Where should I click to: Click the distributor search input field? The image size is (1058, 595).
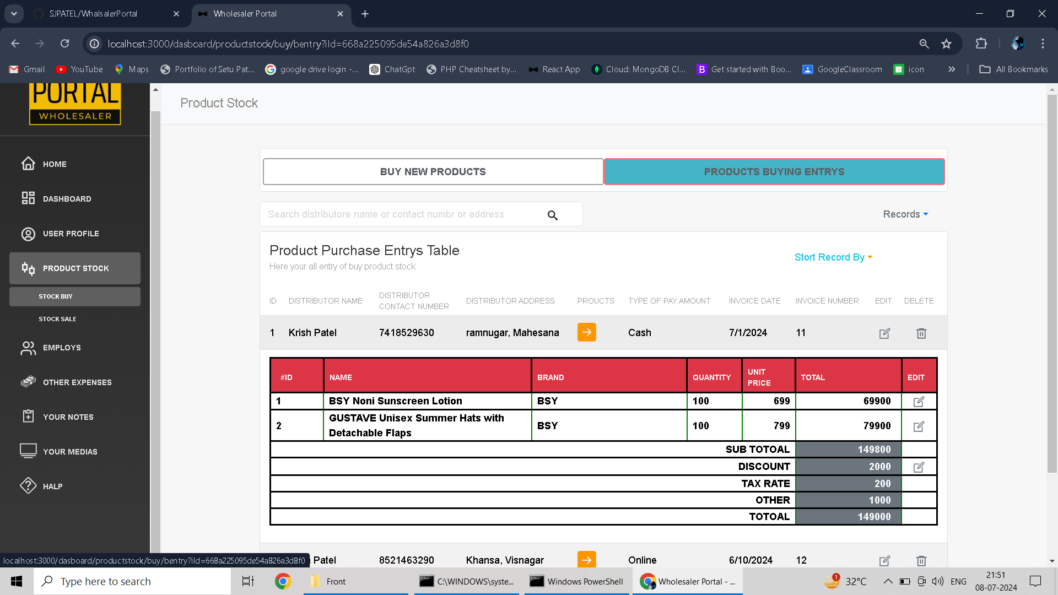click(x=402, y=214)
